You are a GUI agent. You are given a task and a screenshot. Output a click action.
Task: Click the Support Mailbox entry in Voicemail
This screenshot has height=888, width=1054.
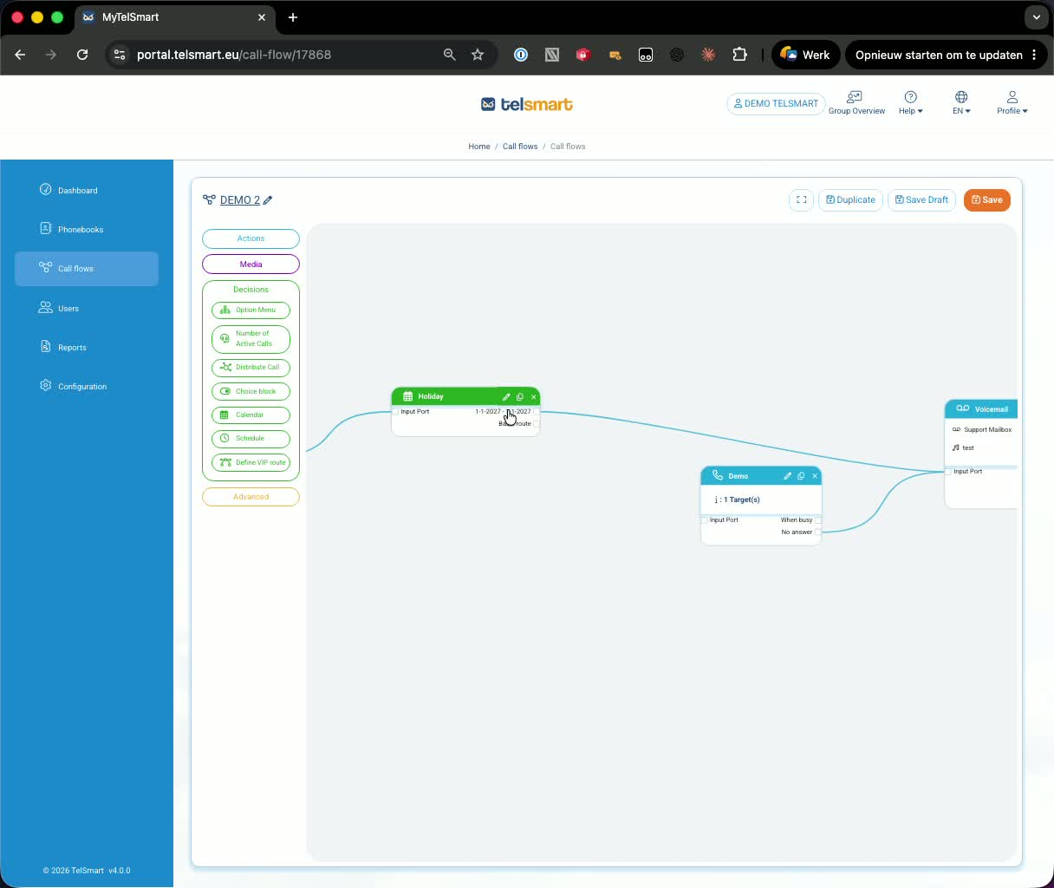coord(982,429)
